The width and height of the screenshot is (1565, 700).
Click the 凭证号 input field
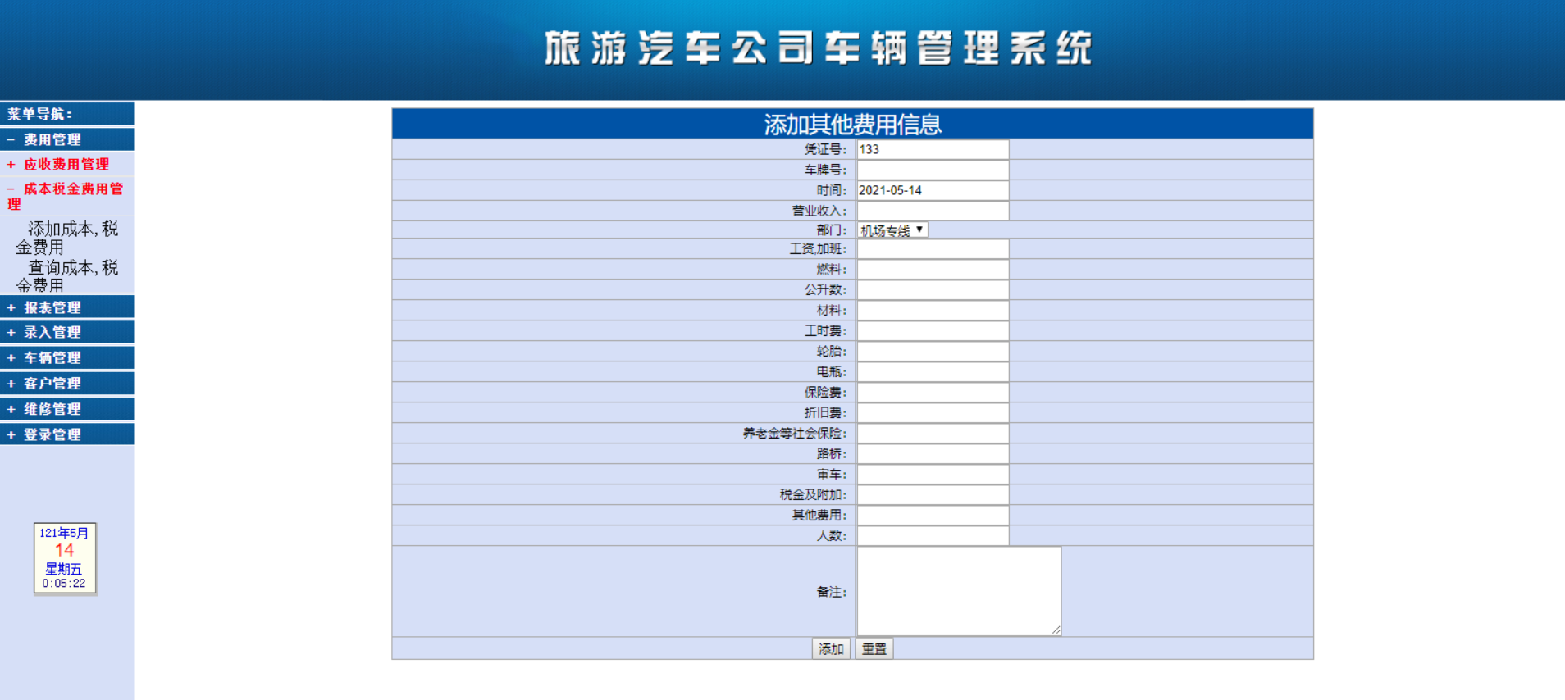(x=933, y=149)
